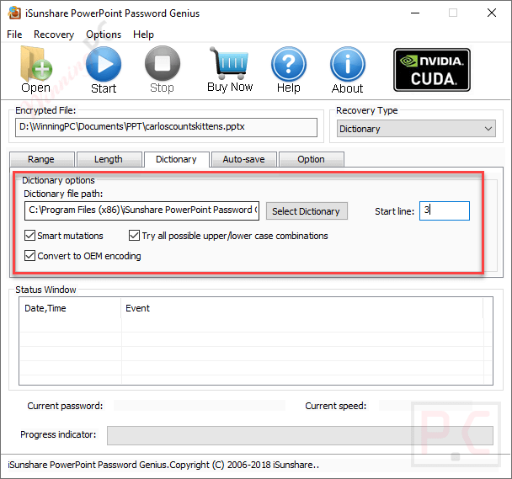Toggle Try all possible upper/lower case combinations
The height and width of the screenshot is (479, 512).
pos(134,236)
